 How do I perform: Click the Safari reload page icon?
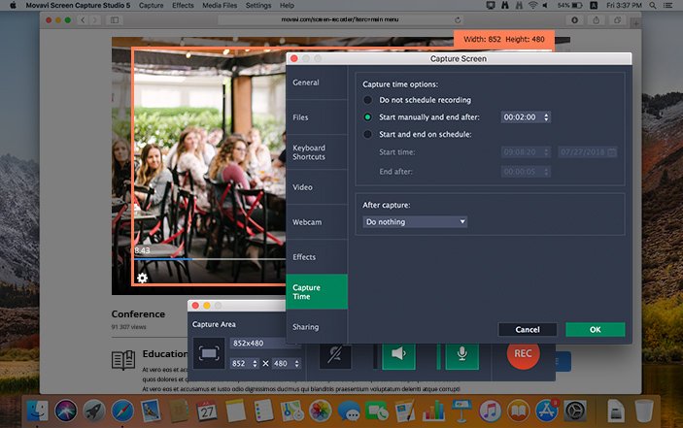[x=458, y=20]
